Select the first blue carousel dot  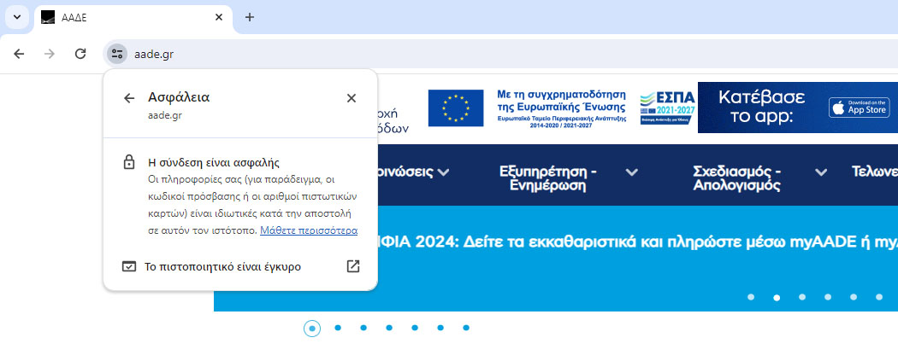[312, 328]
